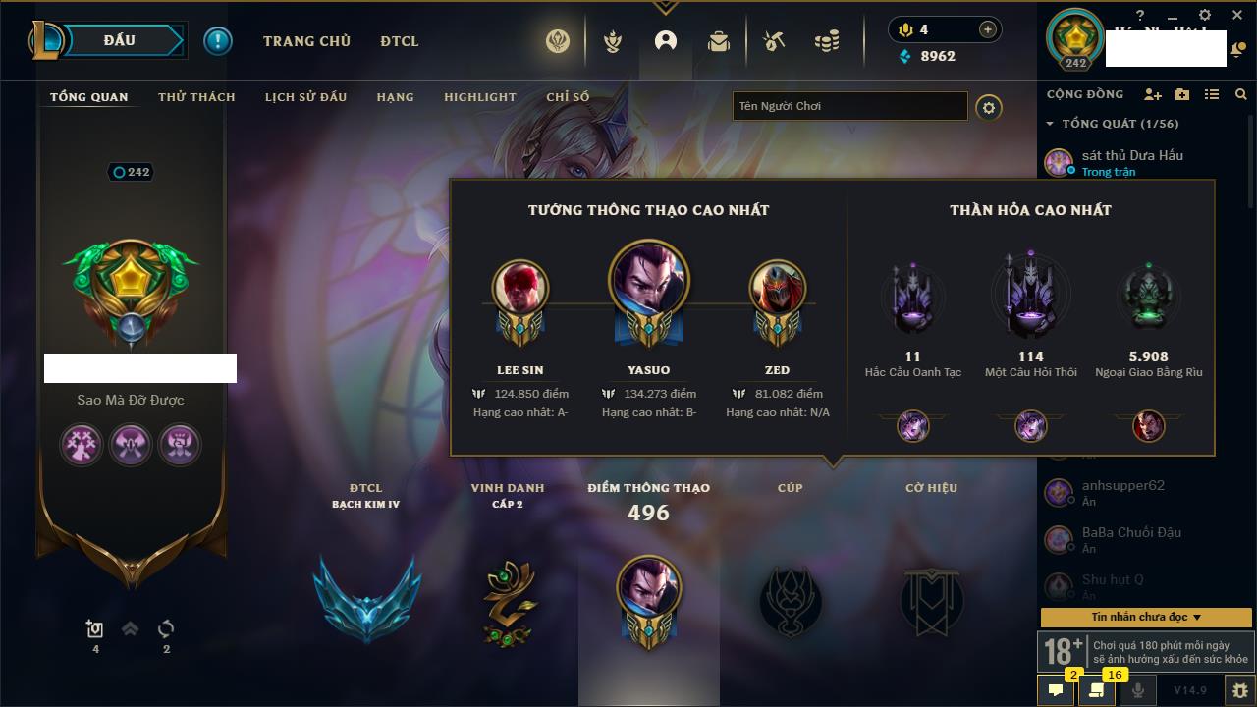Switch to the LỊCH SỬ ĐẤU tab
Screen dimensions: 1257x707
click(x=305, y=97)
